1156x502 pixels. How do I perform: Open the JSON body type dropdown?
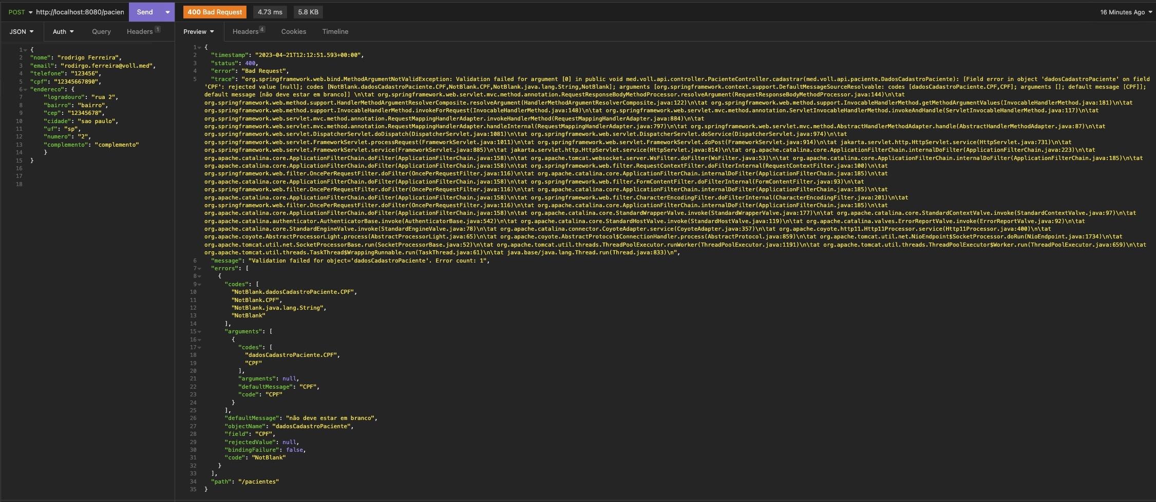22,31
